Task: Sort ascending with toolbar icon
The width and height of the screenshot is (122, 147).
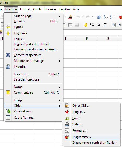Action: click(x=106, y=17)
